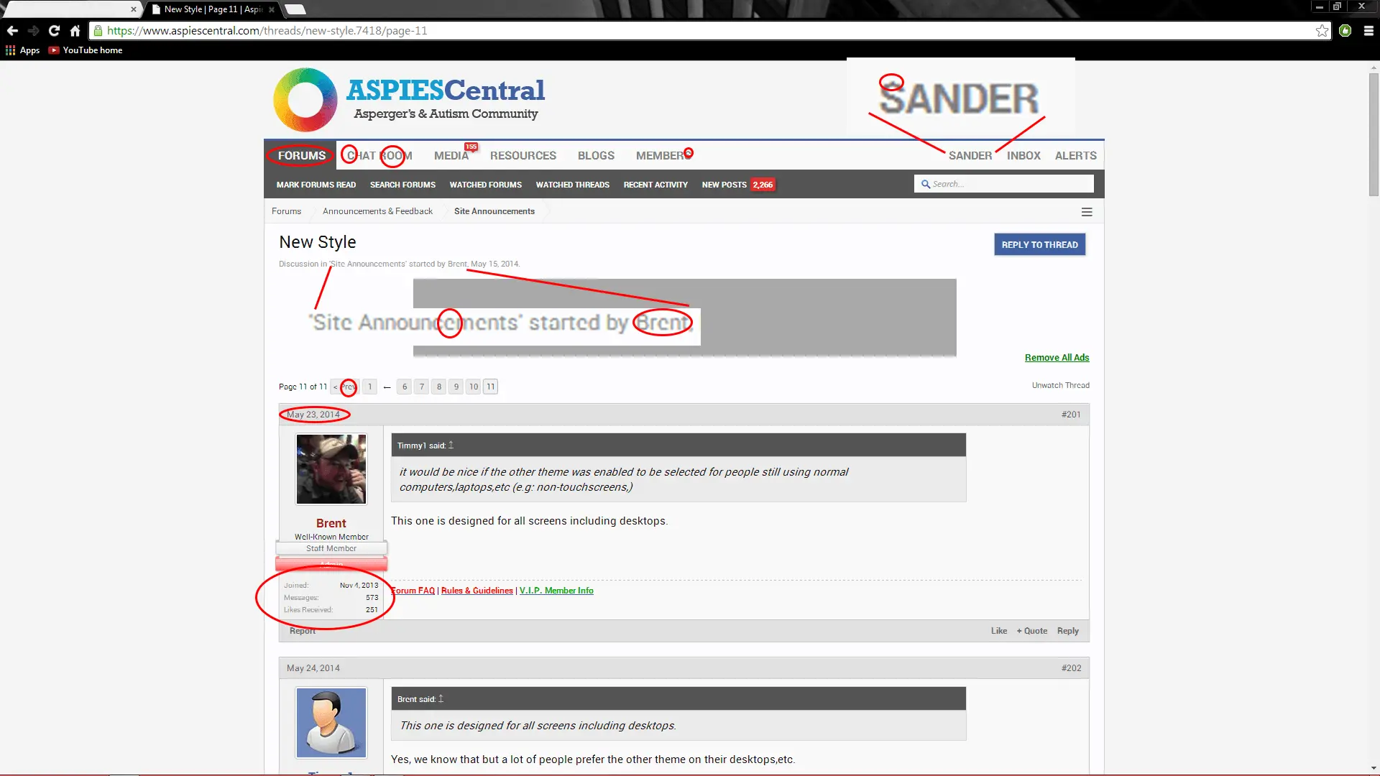
Task: Like Brent's post #201
Action: pos(999,631)
